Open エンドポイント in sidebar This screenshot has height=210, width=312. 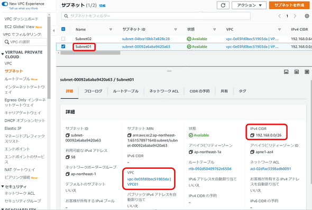(17, 149)
